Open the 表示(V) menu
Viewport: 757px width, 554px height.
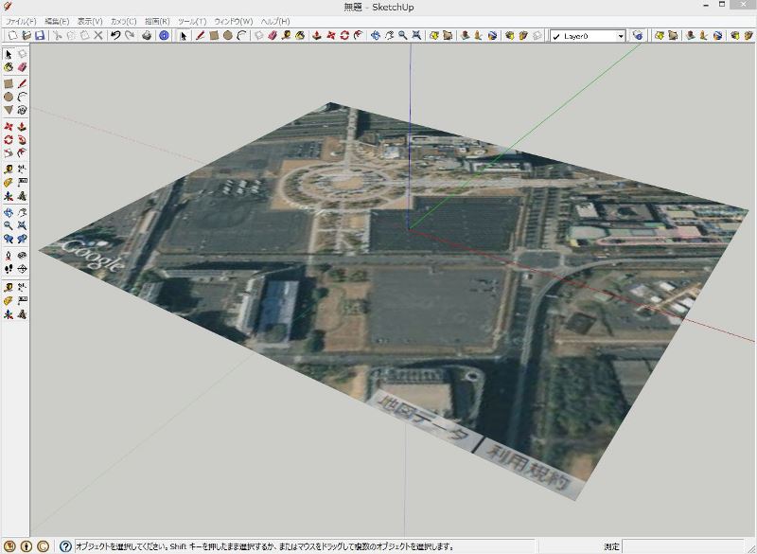coord(90,21)
